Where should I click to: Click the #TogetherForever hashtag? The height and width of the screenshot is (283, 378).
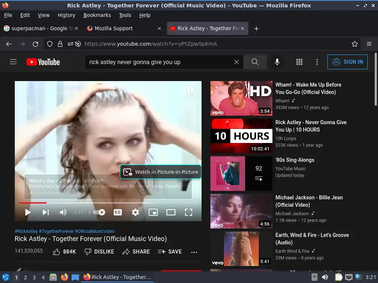[x=56, y=231]
